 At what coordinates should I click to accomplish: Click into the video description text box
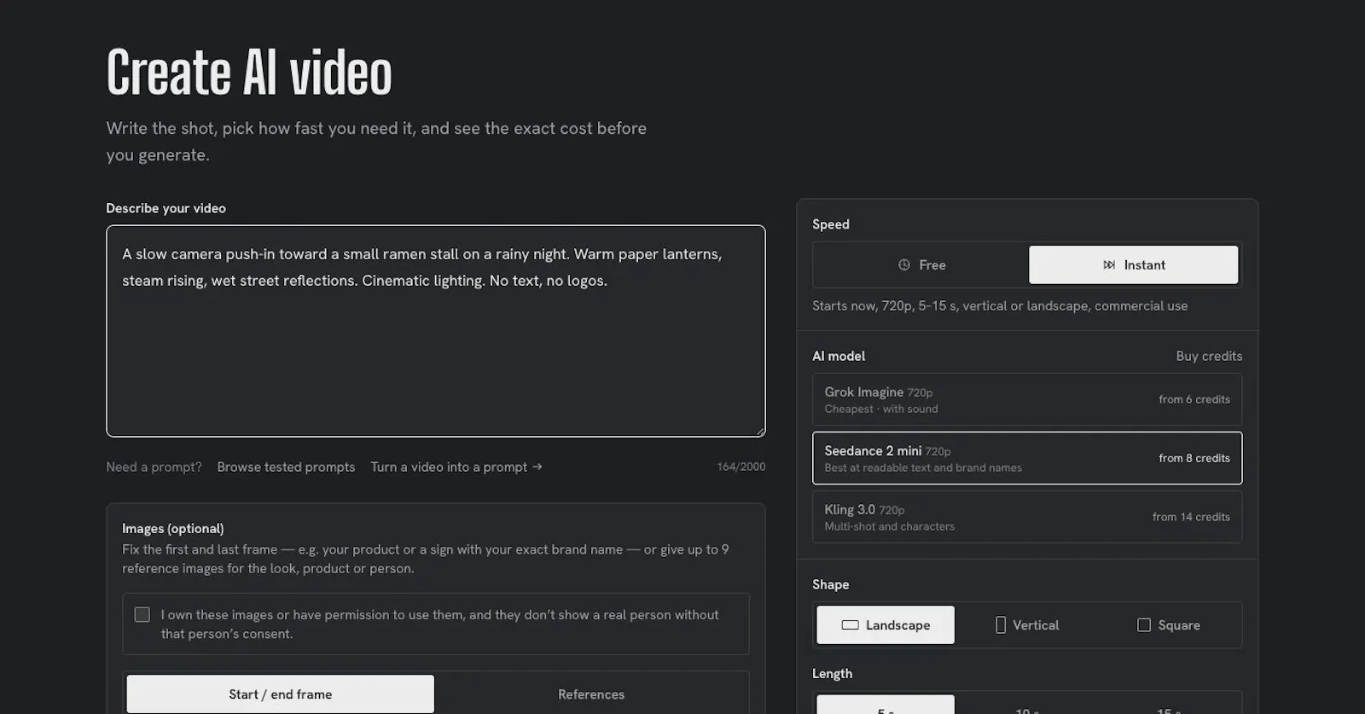click(x=436, y=331)
